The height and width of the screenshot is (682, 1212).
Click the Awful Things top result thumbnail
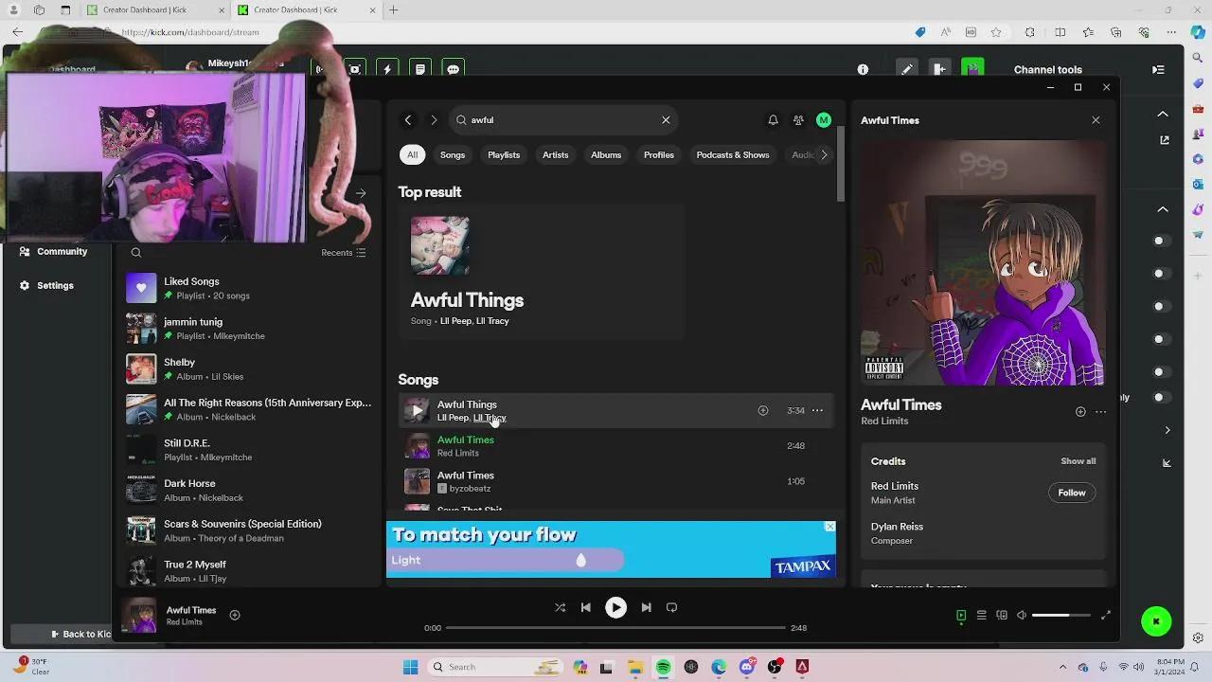click(439, 244)
